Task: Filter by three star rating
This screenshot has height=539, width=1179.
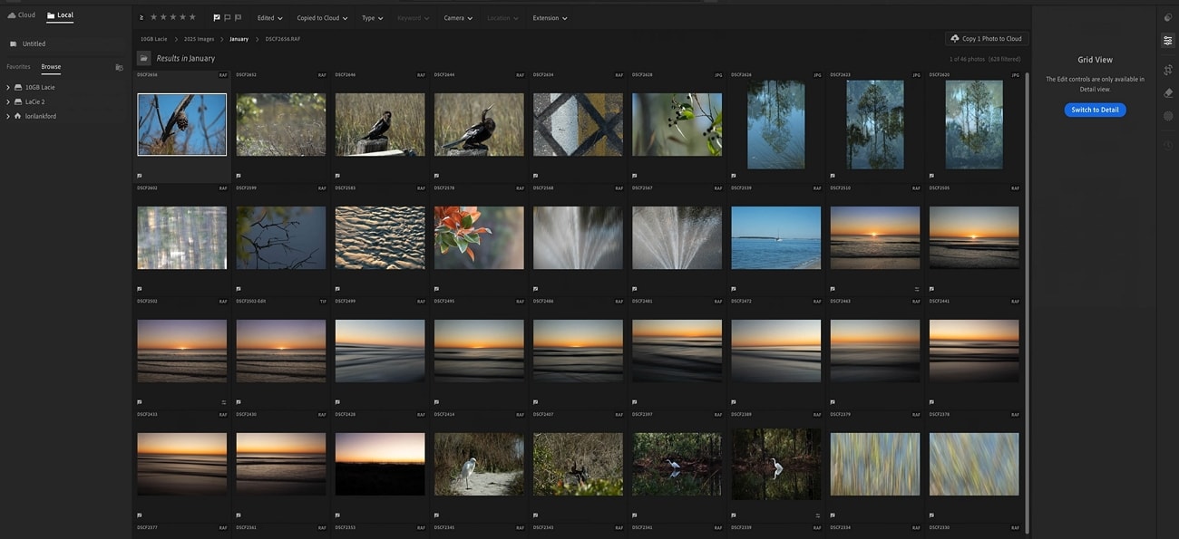Action: (172, 17)
